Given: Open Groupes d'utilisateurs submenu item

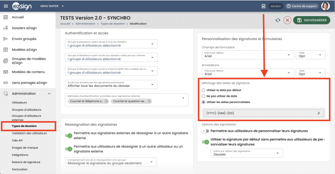Looking at the screenshot, I should (x=27, y=110).
